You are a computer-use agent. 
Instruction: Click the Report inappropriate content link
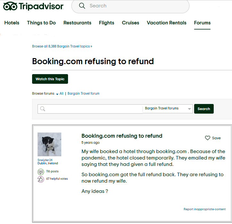point(205,209)
